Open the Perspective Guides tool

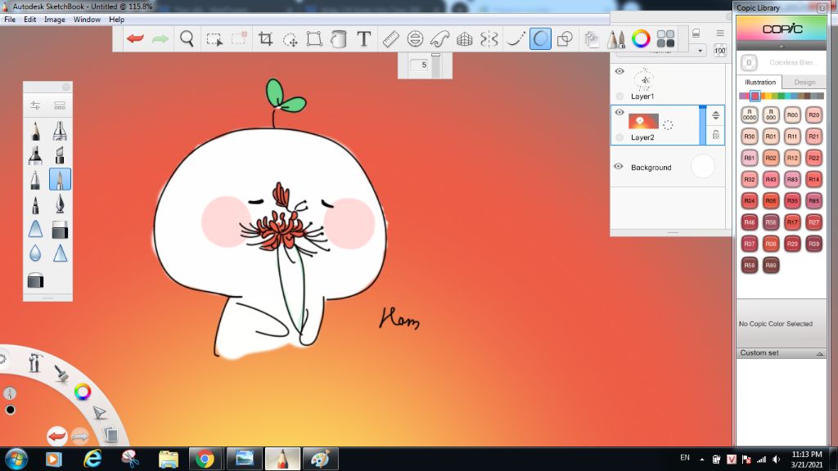coord(465,39)
